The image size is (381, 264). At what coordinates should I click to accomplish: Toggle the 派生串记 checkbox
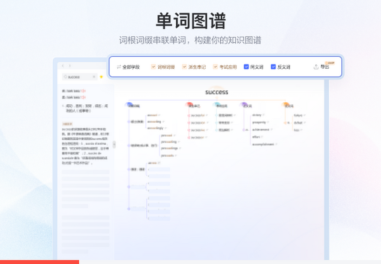pyautogui.click(x=184, y=67)
